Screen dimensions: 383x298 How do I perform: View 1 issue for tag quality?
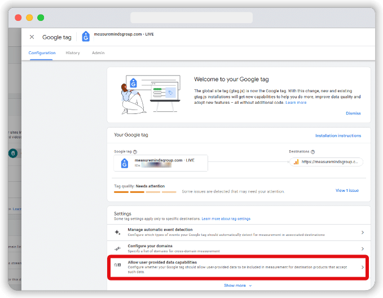pyautogui.click(x=347, y=190)
